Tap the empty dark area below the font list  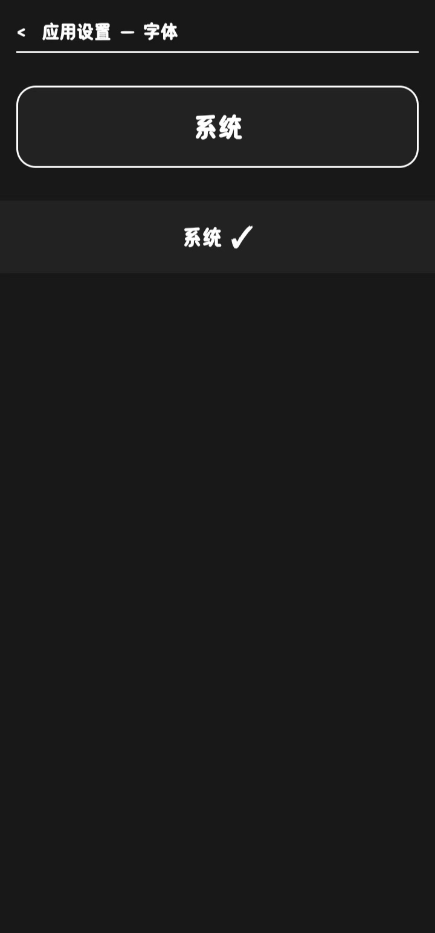point(217,603)
